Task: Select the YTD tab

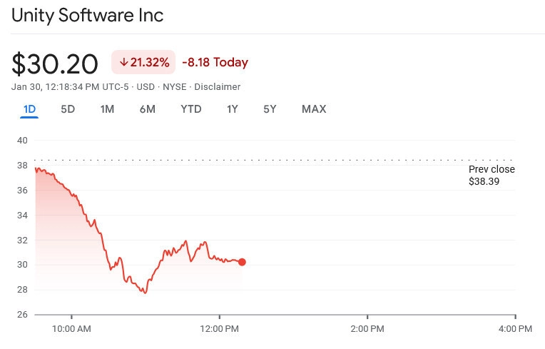Action: coord(191,109)
